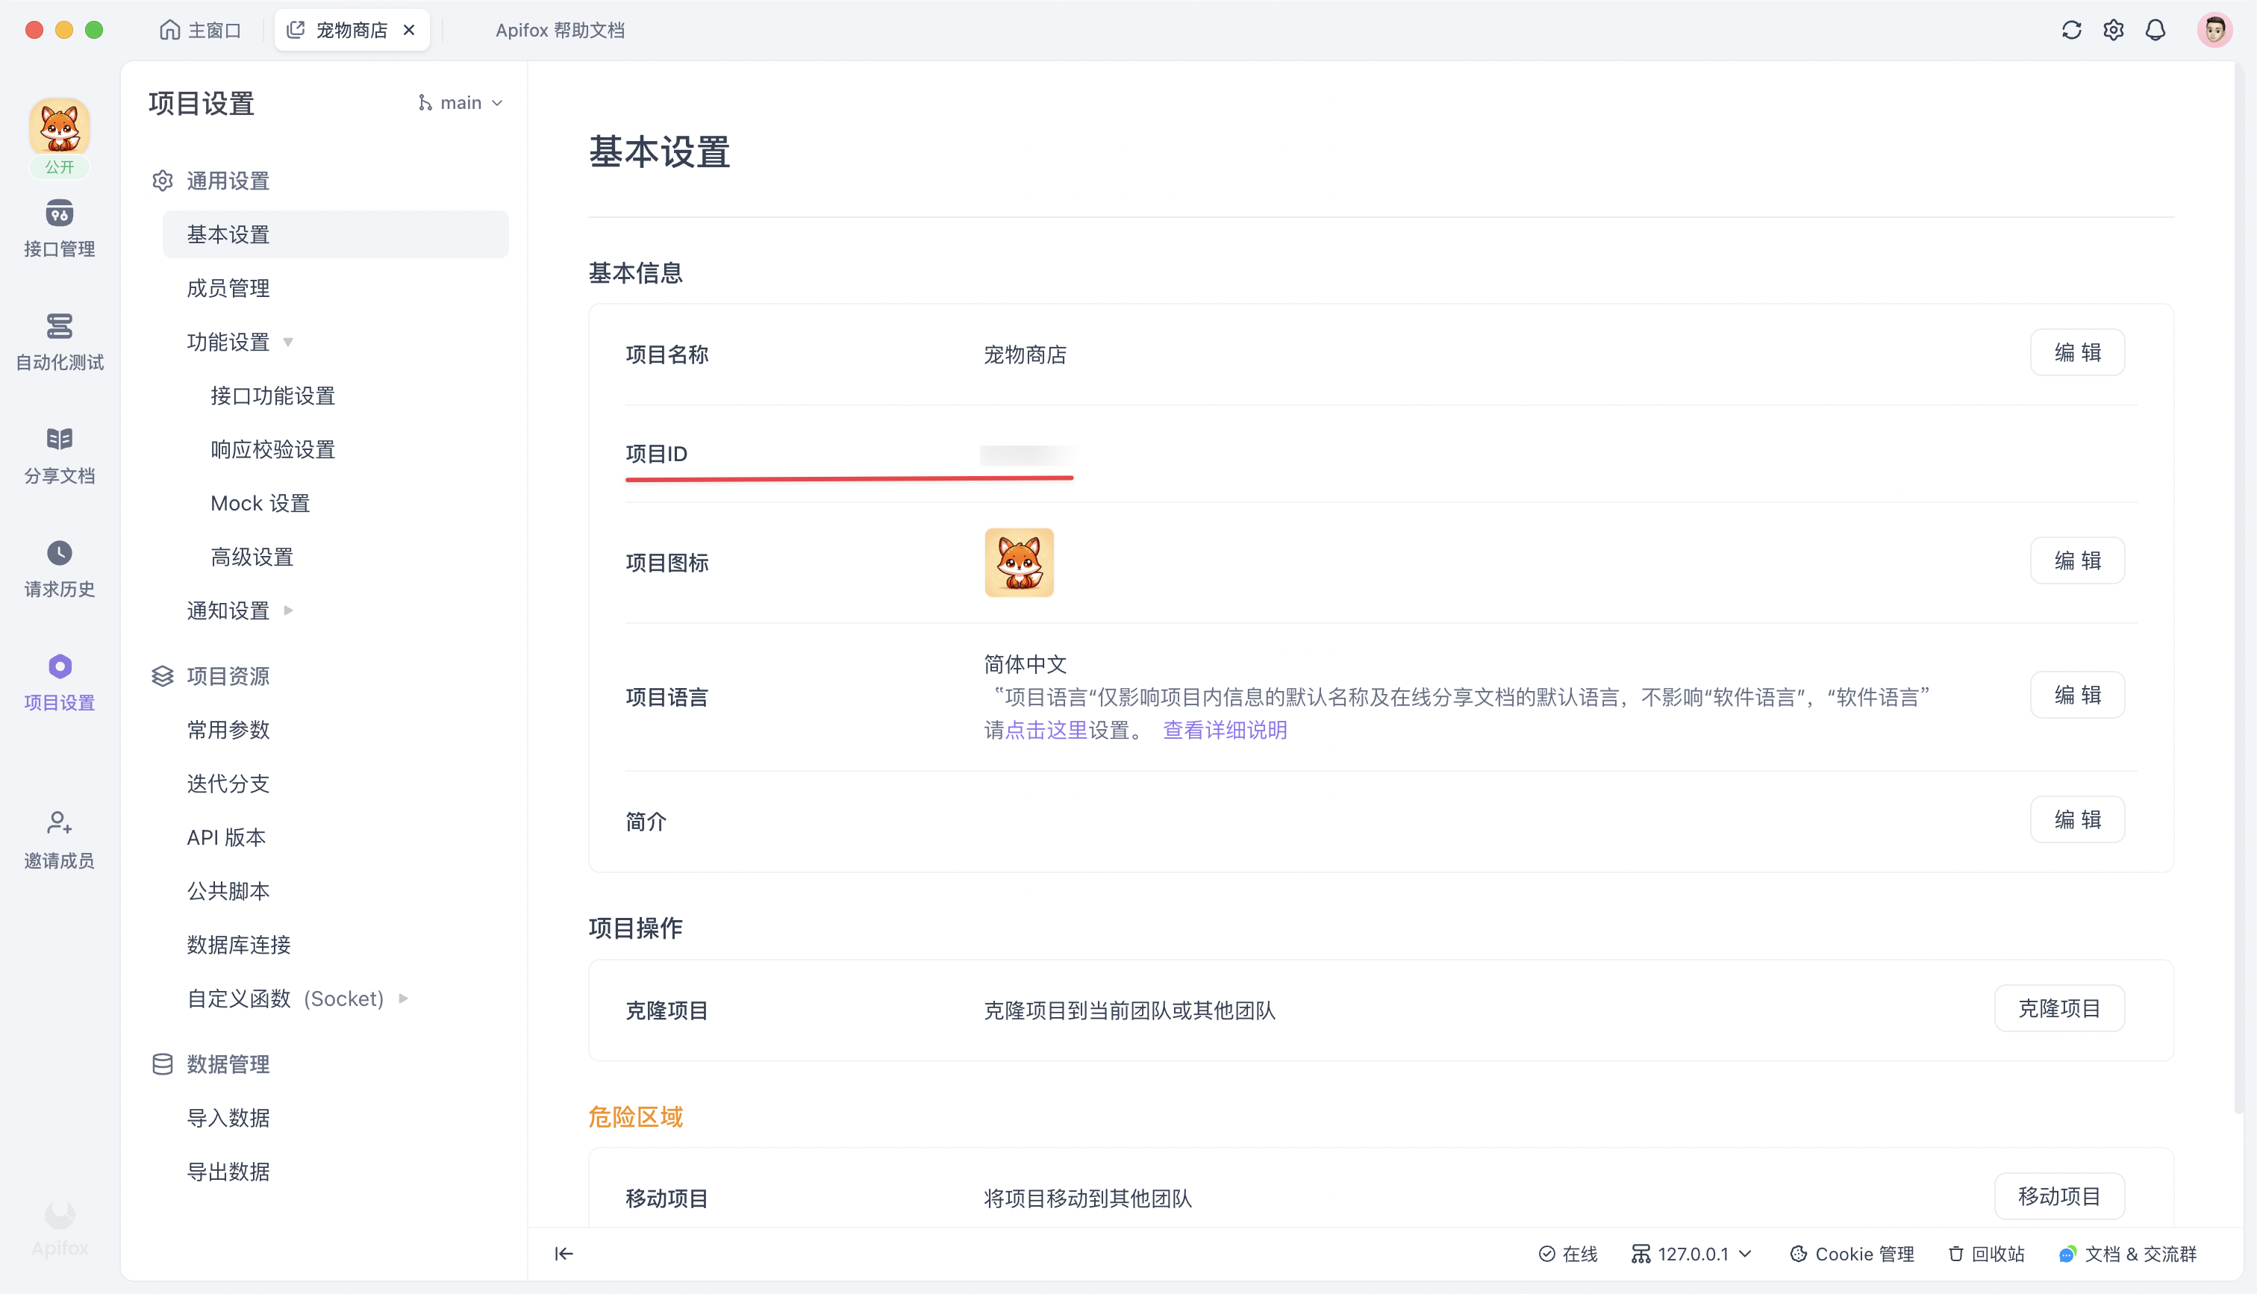Open the 查看详细说明 link
2257x1294 pixels.
1225,730
